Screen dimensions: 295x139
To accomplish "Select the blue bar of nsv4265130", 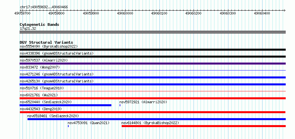I will pos(152,84).
